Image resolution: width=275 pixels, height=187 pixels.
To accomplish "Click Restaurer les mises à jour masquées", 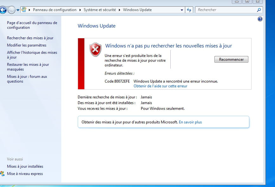I will [28, 67].
